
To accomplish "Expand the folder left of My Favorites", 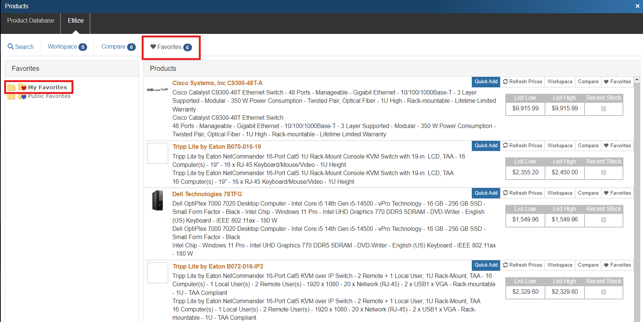I will tap(11, 87).
